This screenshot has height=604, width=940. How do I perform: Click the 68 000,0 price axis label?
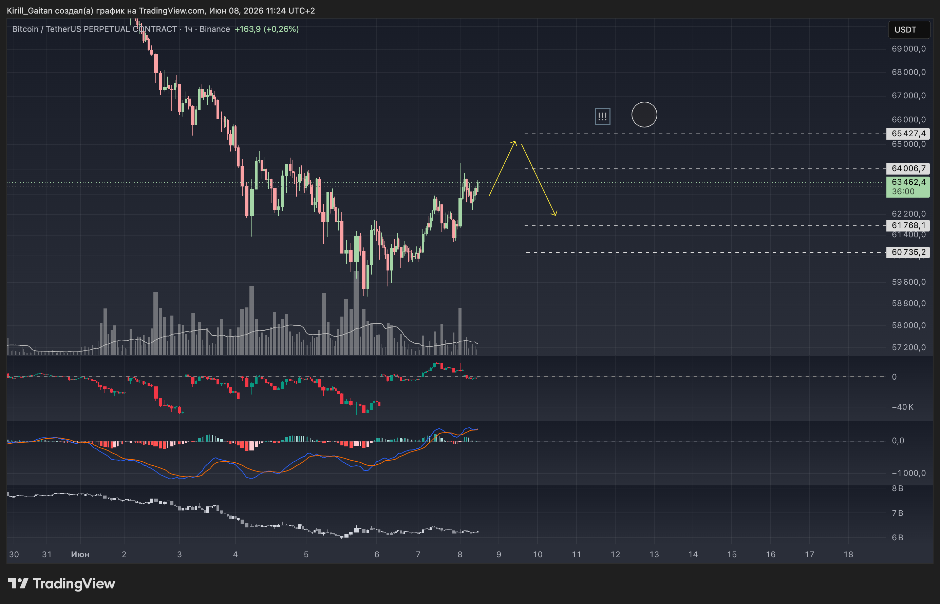coord(908,72)
